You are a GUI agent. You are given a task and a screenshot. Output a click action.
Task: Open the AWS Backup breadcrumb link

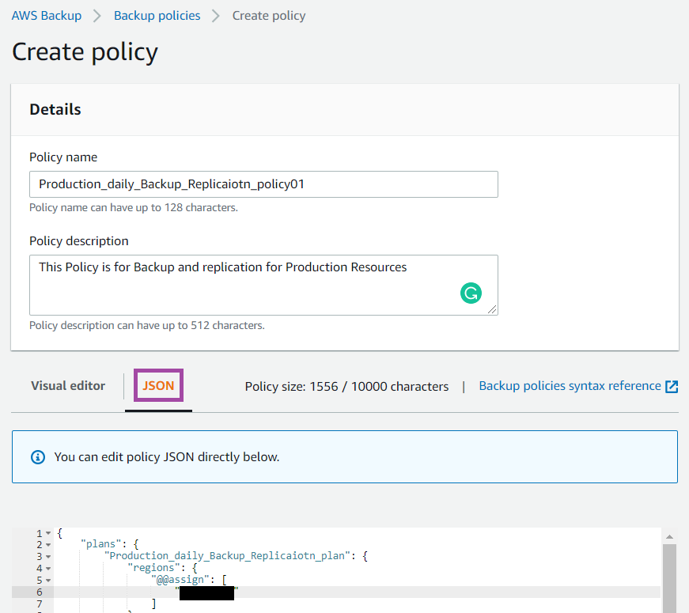tap(46, 15)
